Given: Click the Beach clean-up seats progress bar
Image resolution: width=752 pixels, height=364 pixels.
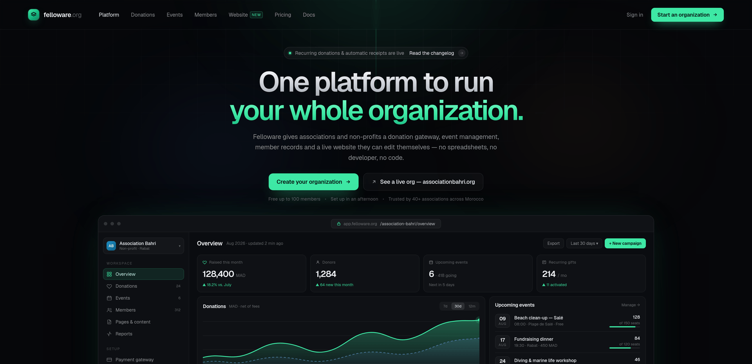Looking at the screenshot, I should coord(625,327).
